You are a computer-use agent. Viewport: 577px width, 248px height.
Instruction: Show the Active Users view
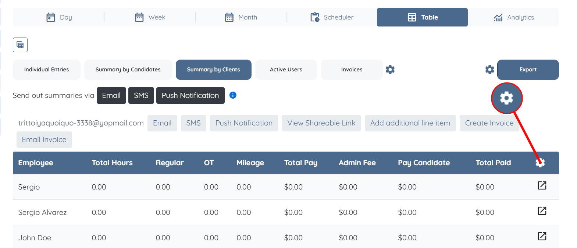click(286, 70)
